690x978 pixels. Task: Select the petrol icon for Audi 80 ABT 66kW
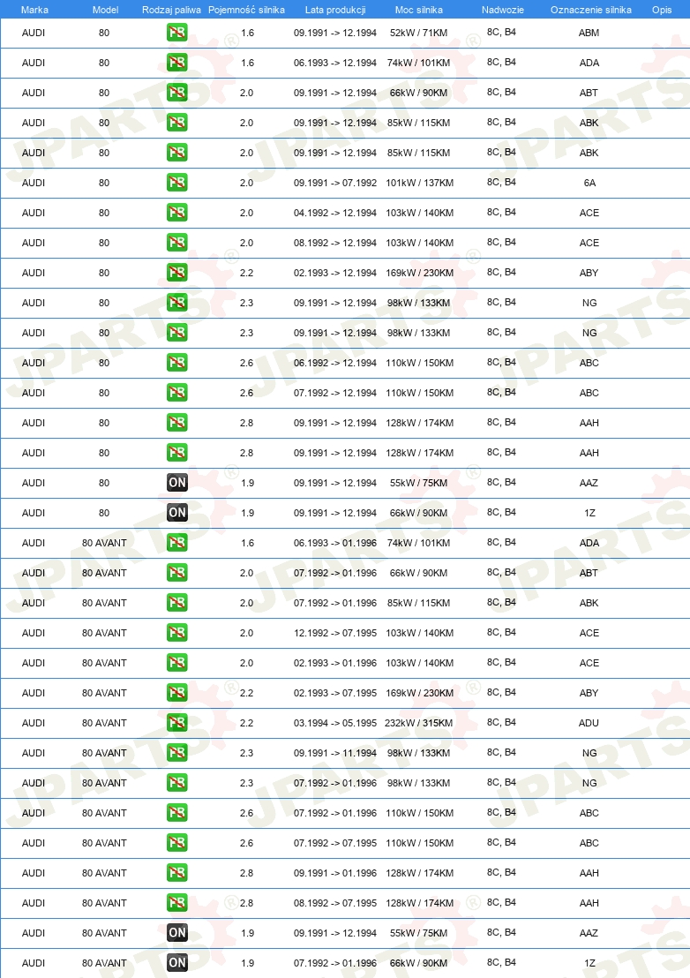pos(177,93)
